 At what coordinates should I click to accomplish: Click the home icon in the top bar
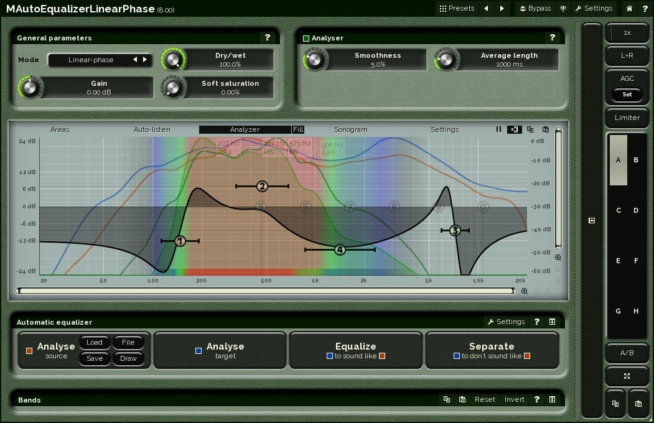tap(628, 9)
